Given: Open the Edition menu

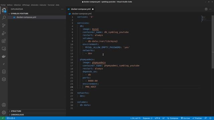Looking at the screenshot, I should 10,5.
